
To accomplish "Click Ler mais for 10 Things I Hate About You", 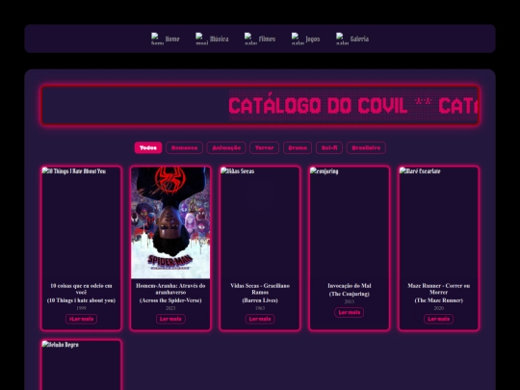I will (81, 319).
